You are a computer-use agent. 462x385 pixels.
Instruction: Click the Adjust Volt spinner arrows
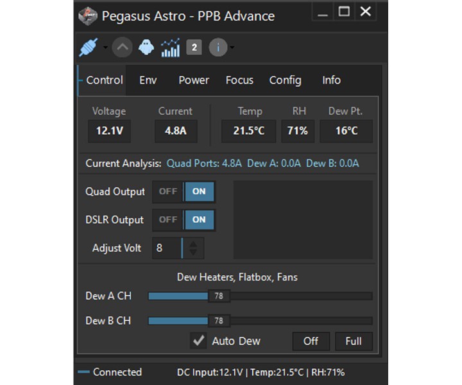tap(194, 248)
